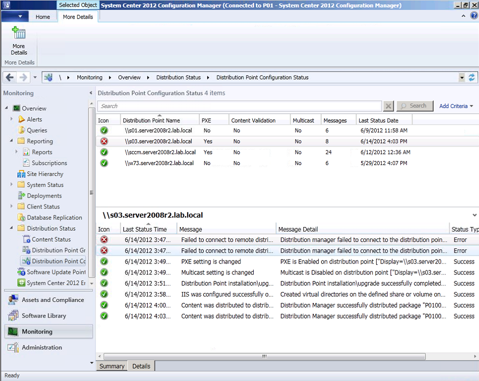Click the Content Status icon
The width and height of the screenshot is (479, 381).
26,239
